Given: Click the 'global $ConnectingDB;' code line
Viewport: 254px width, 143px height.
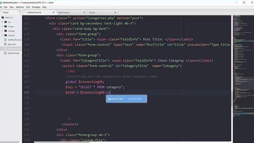Looking at the screenshot, I should tap(85, 82).
